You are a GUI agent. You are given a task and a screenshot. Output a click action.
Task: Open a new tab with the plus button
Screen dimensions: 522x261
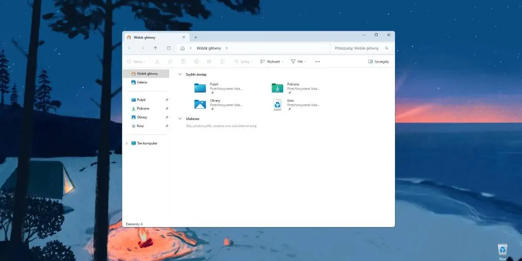(x=195, y=37)
